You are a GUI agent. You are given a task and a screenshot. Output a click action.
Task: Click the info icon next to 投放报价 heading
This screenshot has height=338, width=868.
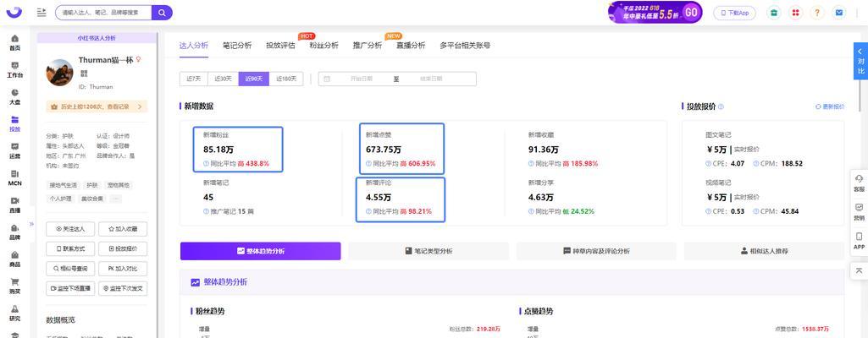[721, 106]
